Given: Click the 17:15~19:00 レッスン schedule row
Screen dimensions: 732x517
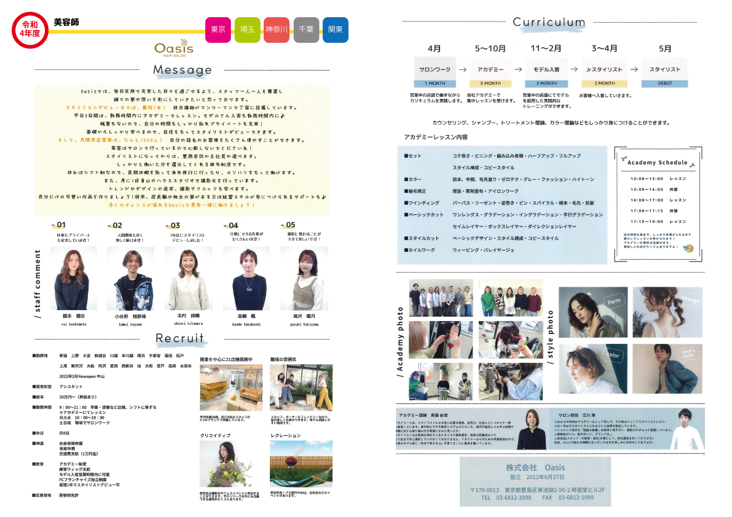Looking at the screenshot, I should (658, 222).
